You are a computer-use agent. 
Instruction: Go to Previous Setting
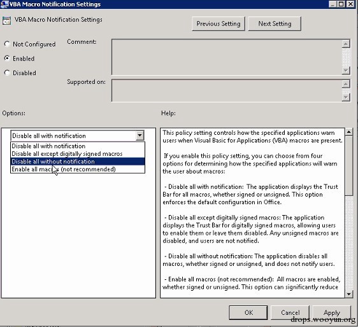[218, 24]
